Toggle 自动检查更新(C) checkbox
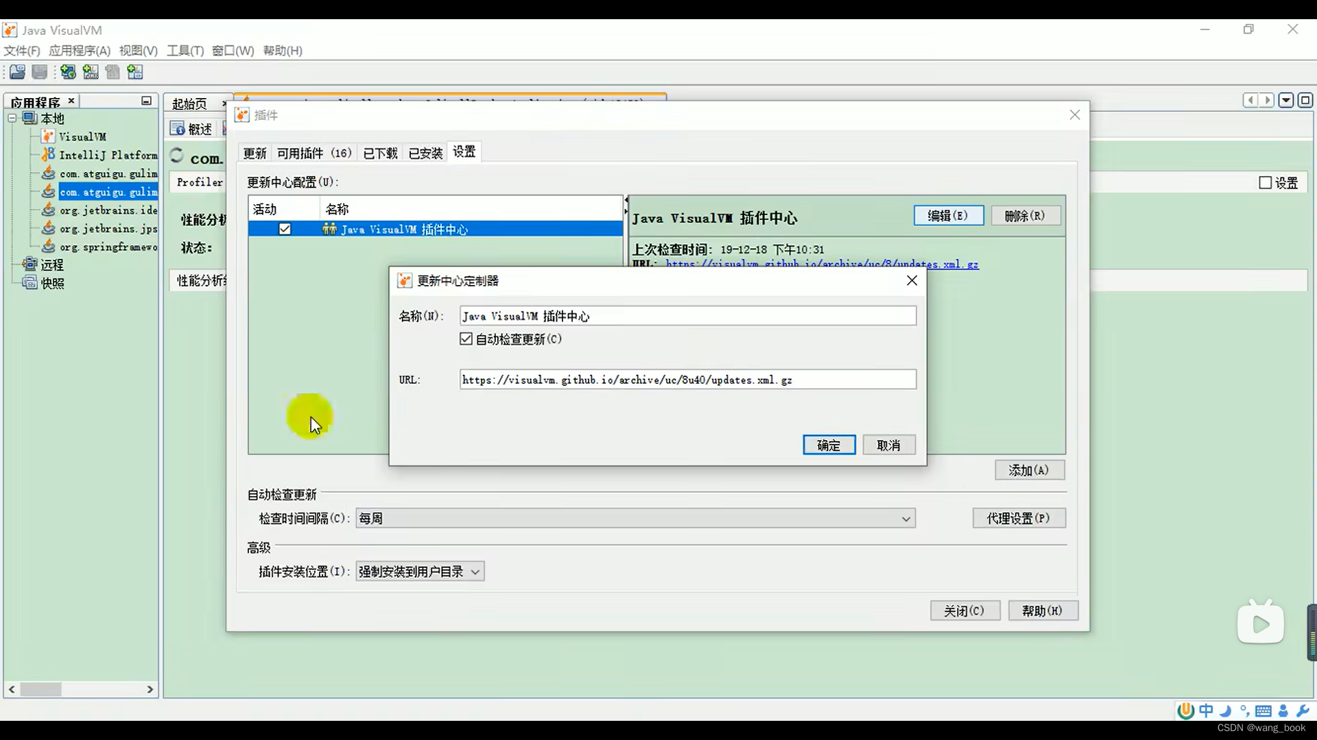 (466, 339)
